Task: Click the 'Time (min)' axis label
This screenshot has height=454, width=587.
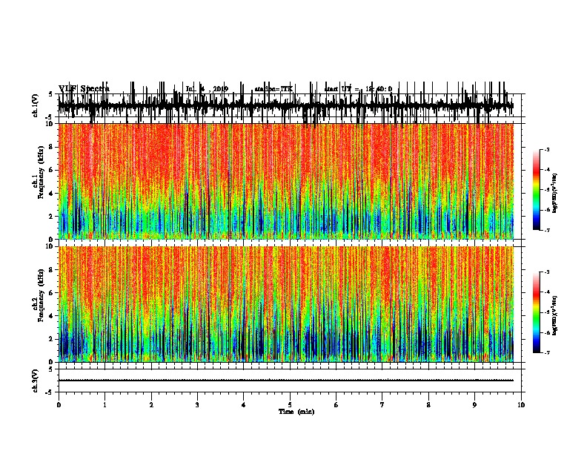Action: coord(296,412)
